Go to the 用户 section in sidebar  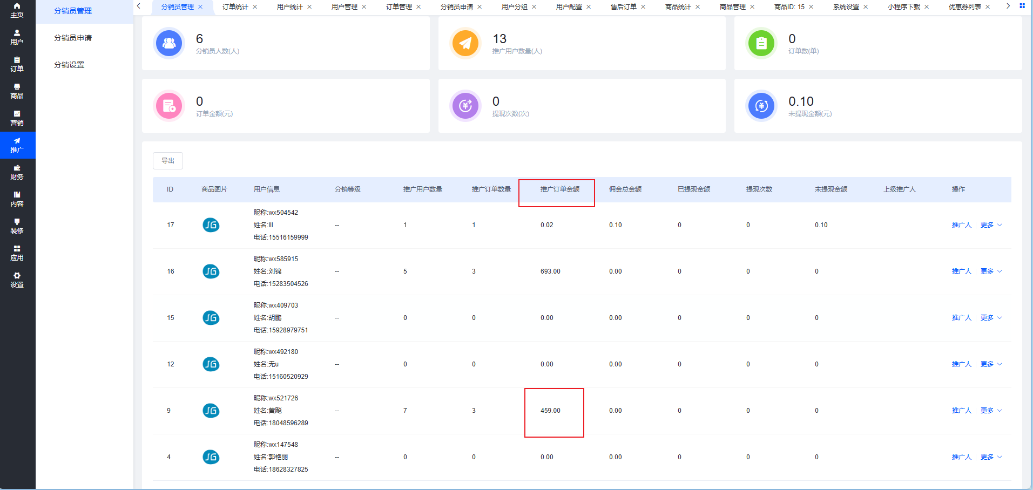17,37
